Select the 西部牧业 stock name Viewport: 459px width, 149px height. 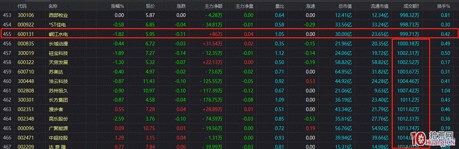58,15
